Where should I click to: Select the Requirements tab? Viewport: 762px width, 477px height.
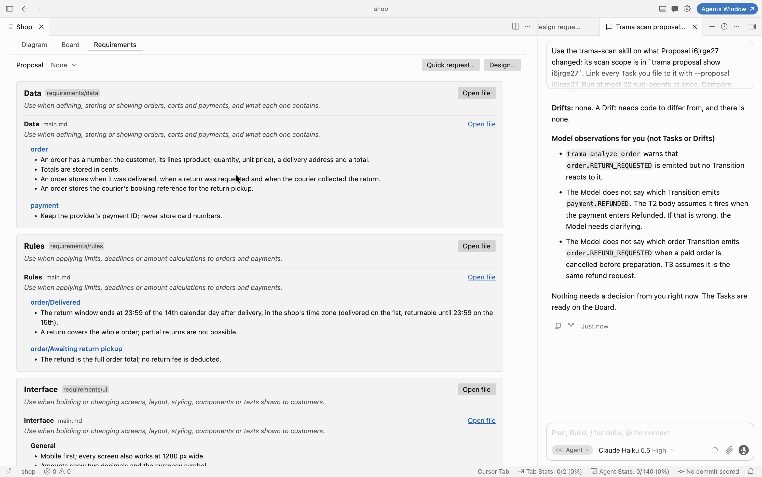click(x=115, y=45)
